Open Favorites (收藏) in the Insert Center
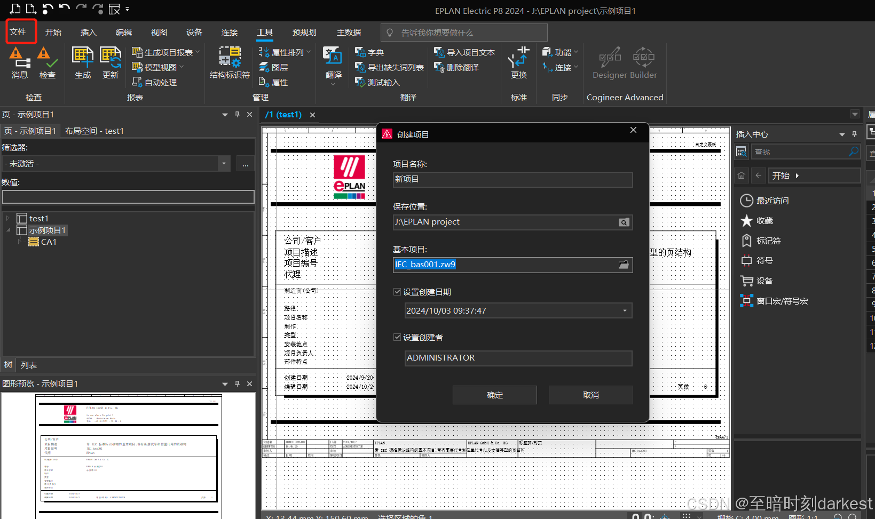The height and width of the screenshot is (519, 875). pos(756,221)
